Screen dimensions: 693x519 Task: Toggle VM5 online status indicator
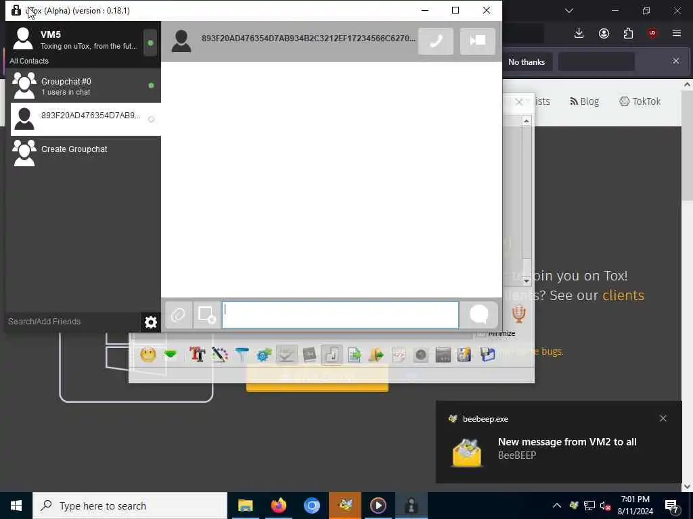coord(150,43)
